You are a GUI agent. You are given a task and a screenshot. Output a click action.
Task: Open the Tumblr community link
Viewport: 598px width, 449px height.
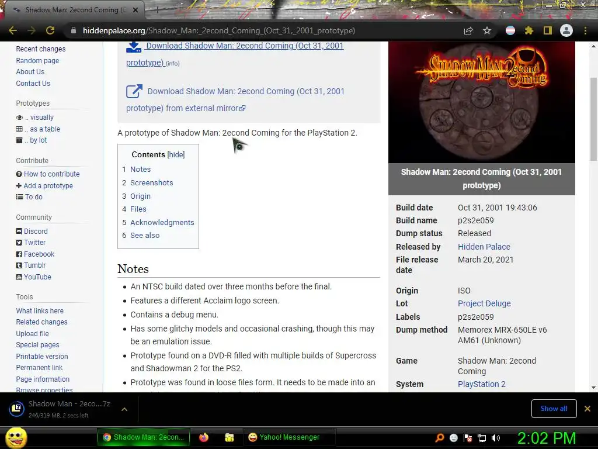coord(34,265)
